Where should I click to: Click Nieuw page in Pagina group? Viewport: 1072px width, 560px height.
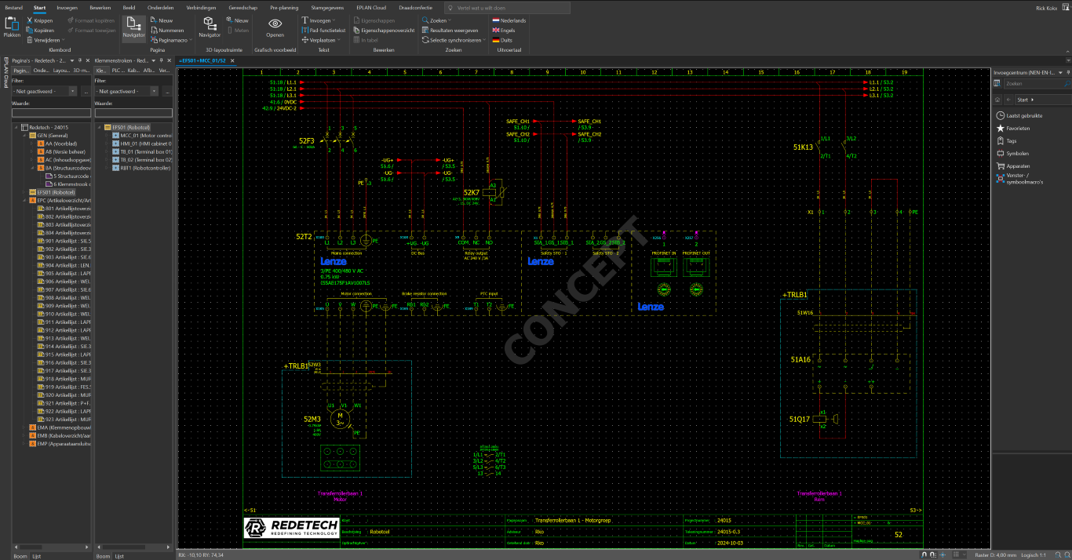click(161, 20)
